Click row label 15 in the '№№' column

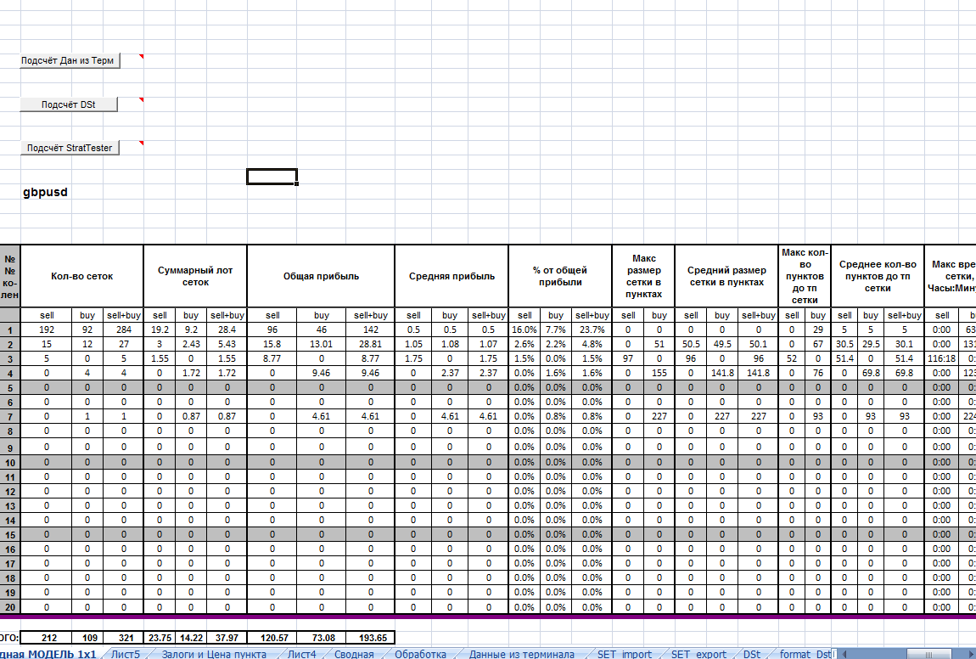click(10, 534)
